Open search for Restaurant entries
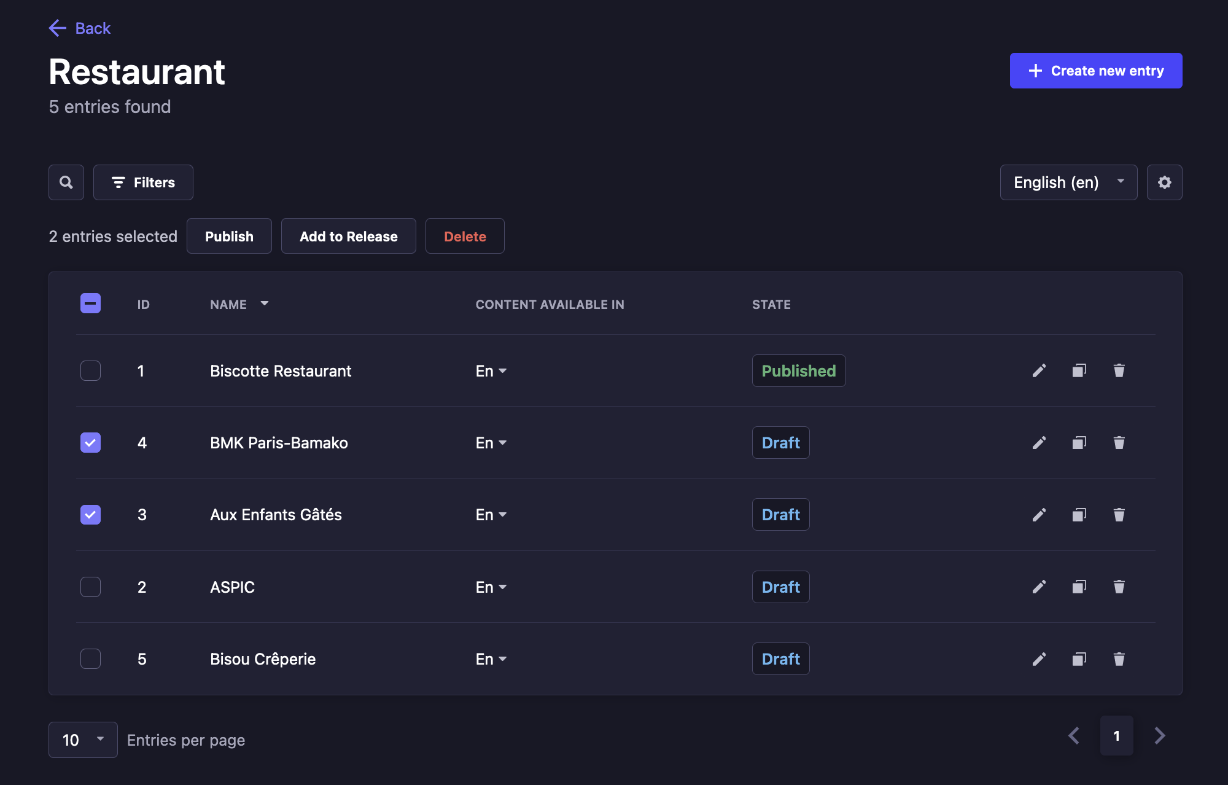 point(66,182)
